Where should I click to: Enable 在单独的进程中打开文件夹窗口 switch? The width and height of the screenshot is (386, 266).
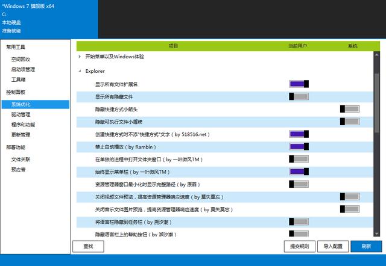click(x=299, y=159)
